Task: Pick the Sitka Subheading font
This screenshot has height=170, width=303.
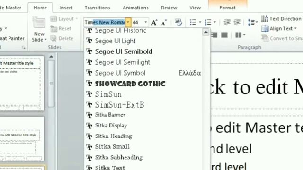Action: [143, 157]
